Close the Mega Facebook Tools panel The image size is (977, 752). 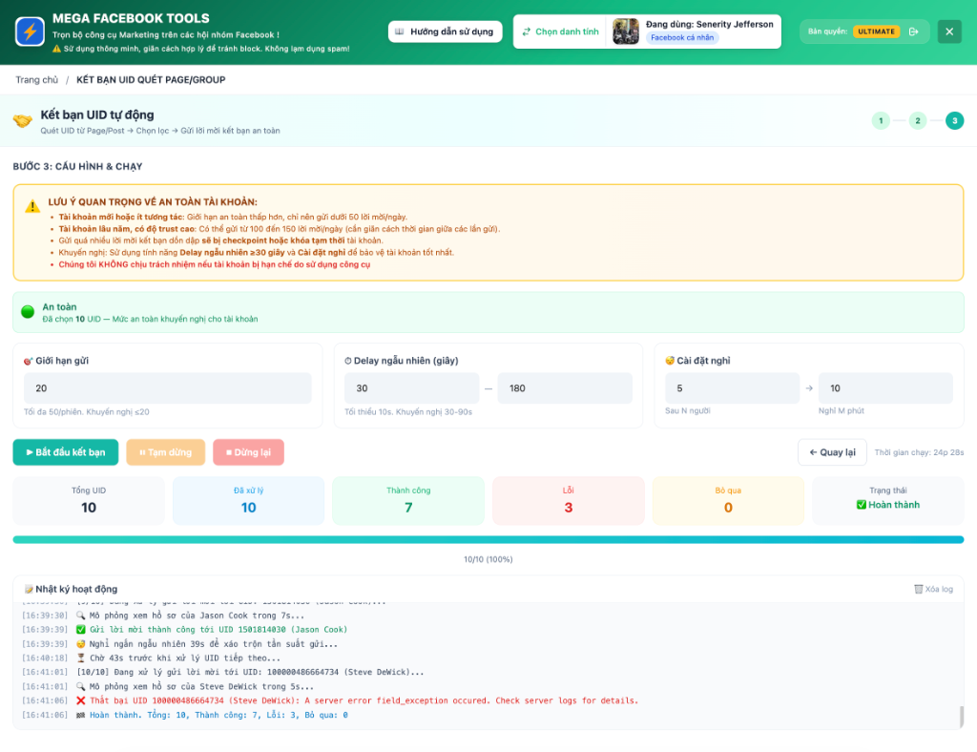pos(949,31)
